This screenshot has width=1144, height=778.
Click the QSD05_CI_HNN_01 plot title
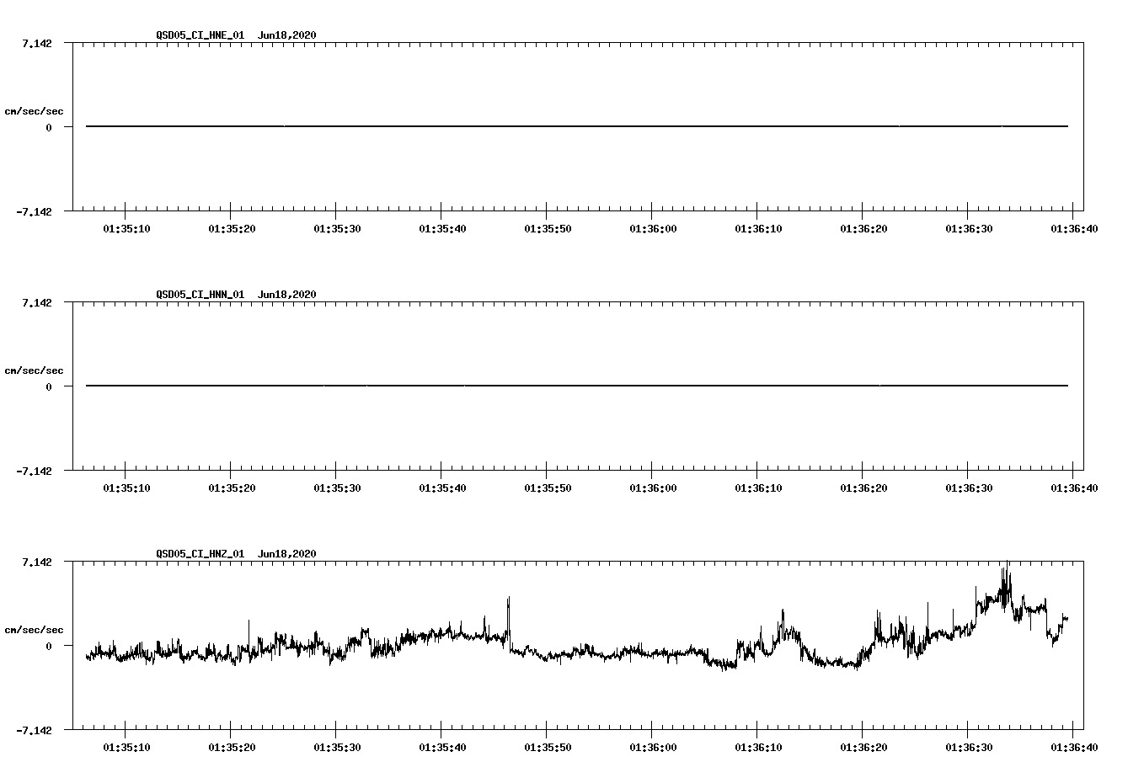click(x=200, y=295)
